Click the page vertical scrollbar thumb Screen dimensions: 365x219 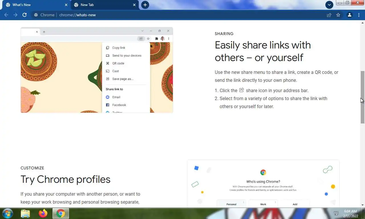pos(362,97)
